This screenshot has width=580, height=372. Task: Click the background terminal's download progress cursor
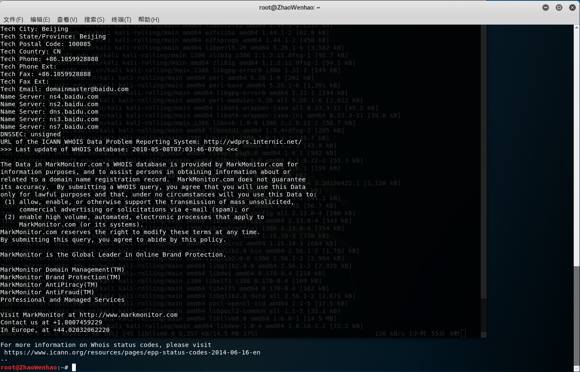(x=463, y=334)
